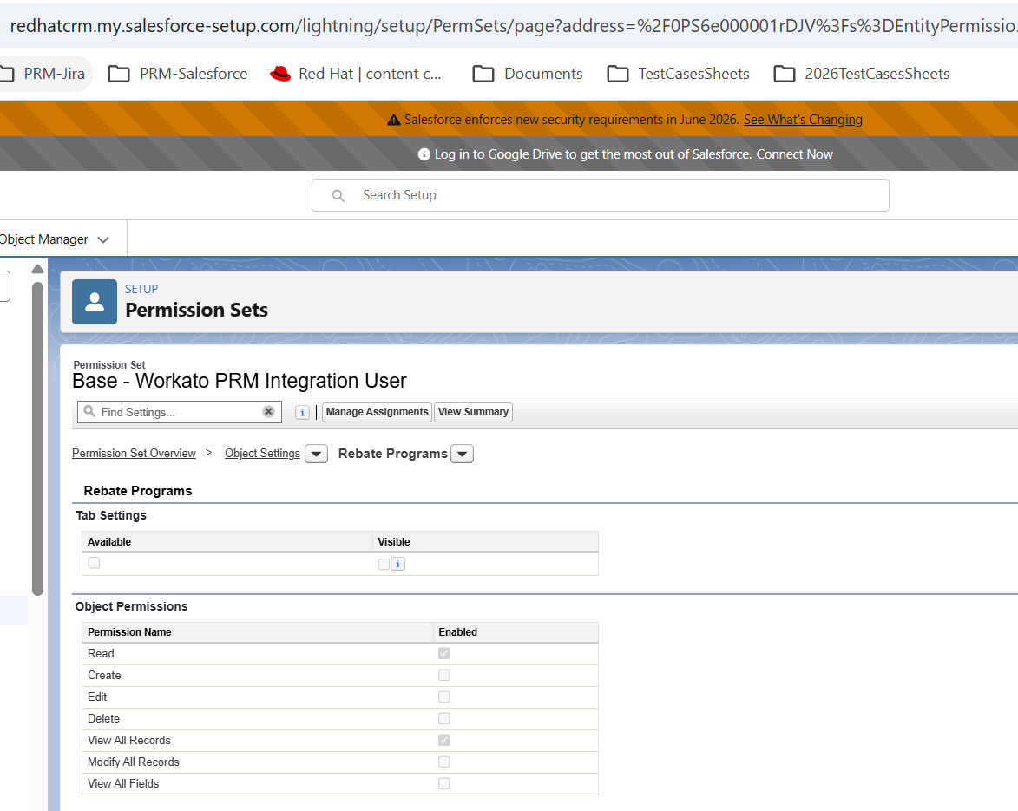
Task: Click the magnifier icon in Search Setup
Action: tap(338, 195)
